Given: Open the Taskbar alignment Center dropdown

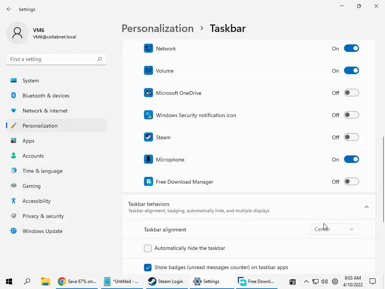Looking at the screenshot, I should (334, 229).
